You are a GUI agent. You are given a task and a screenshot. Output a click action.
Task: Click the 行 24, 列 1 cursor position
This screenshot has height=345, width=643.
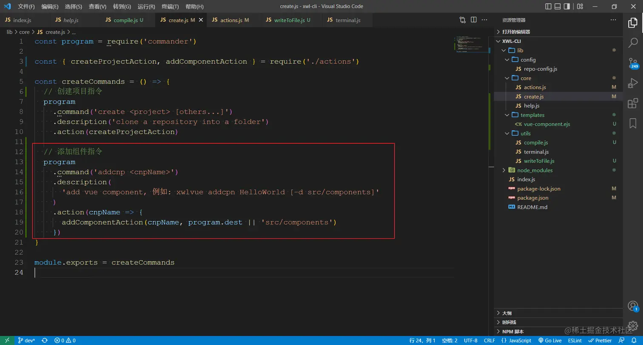point(422,340)
